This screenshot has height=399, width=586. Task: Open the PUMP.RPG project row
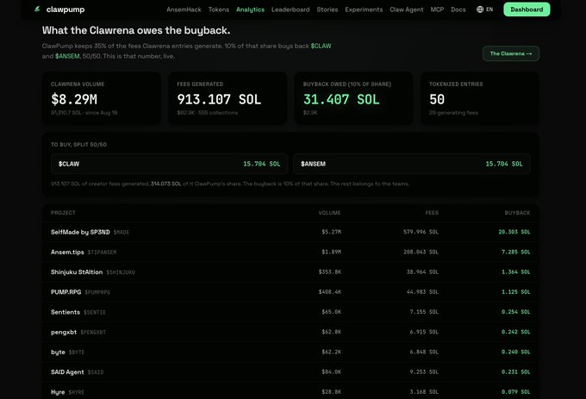pos(290,292)
